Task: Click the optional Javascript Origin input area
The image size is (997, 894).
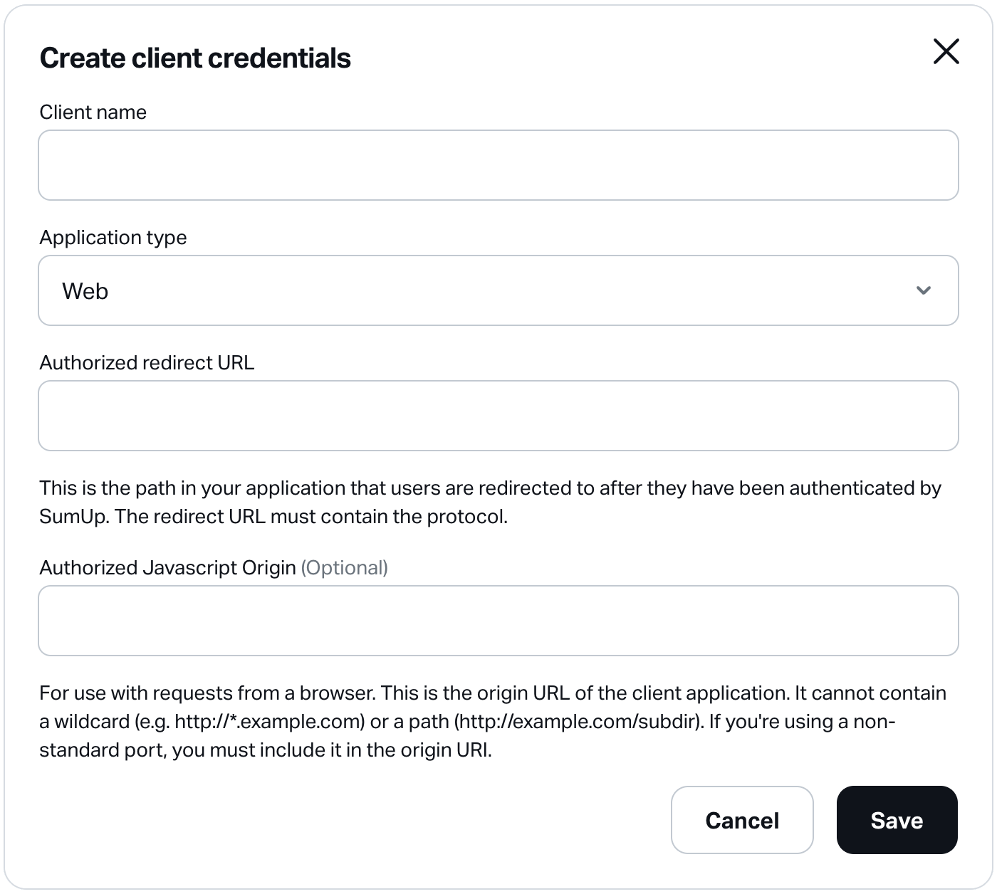Action: pos(499,620)
